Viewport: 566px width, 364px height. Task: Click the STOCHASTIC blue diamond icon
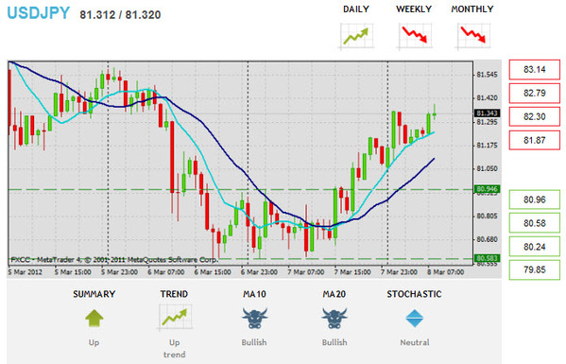point(415,318)
